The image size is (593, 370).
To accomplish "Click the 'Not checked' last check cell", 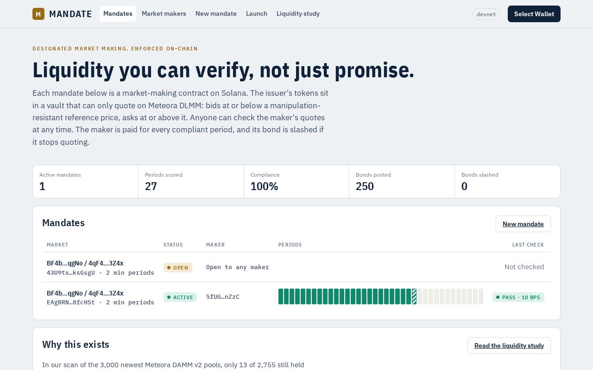I will pos(524,267).
